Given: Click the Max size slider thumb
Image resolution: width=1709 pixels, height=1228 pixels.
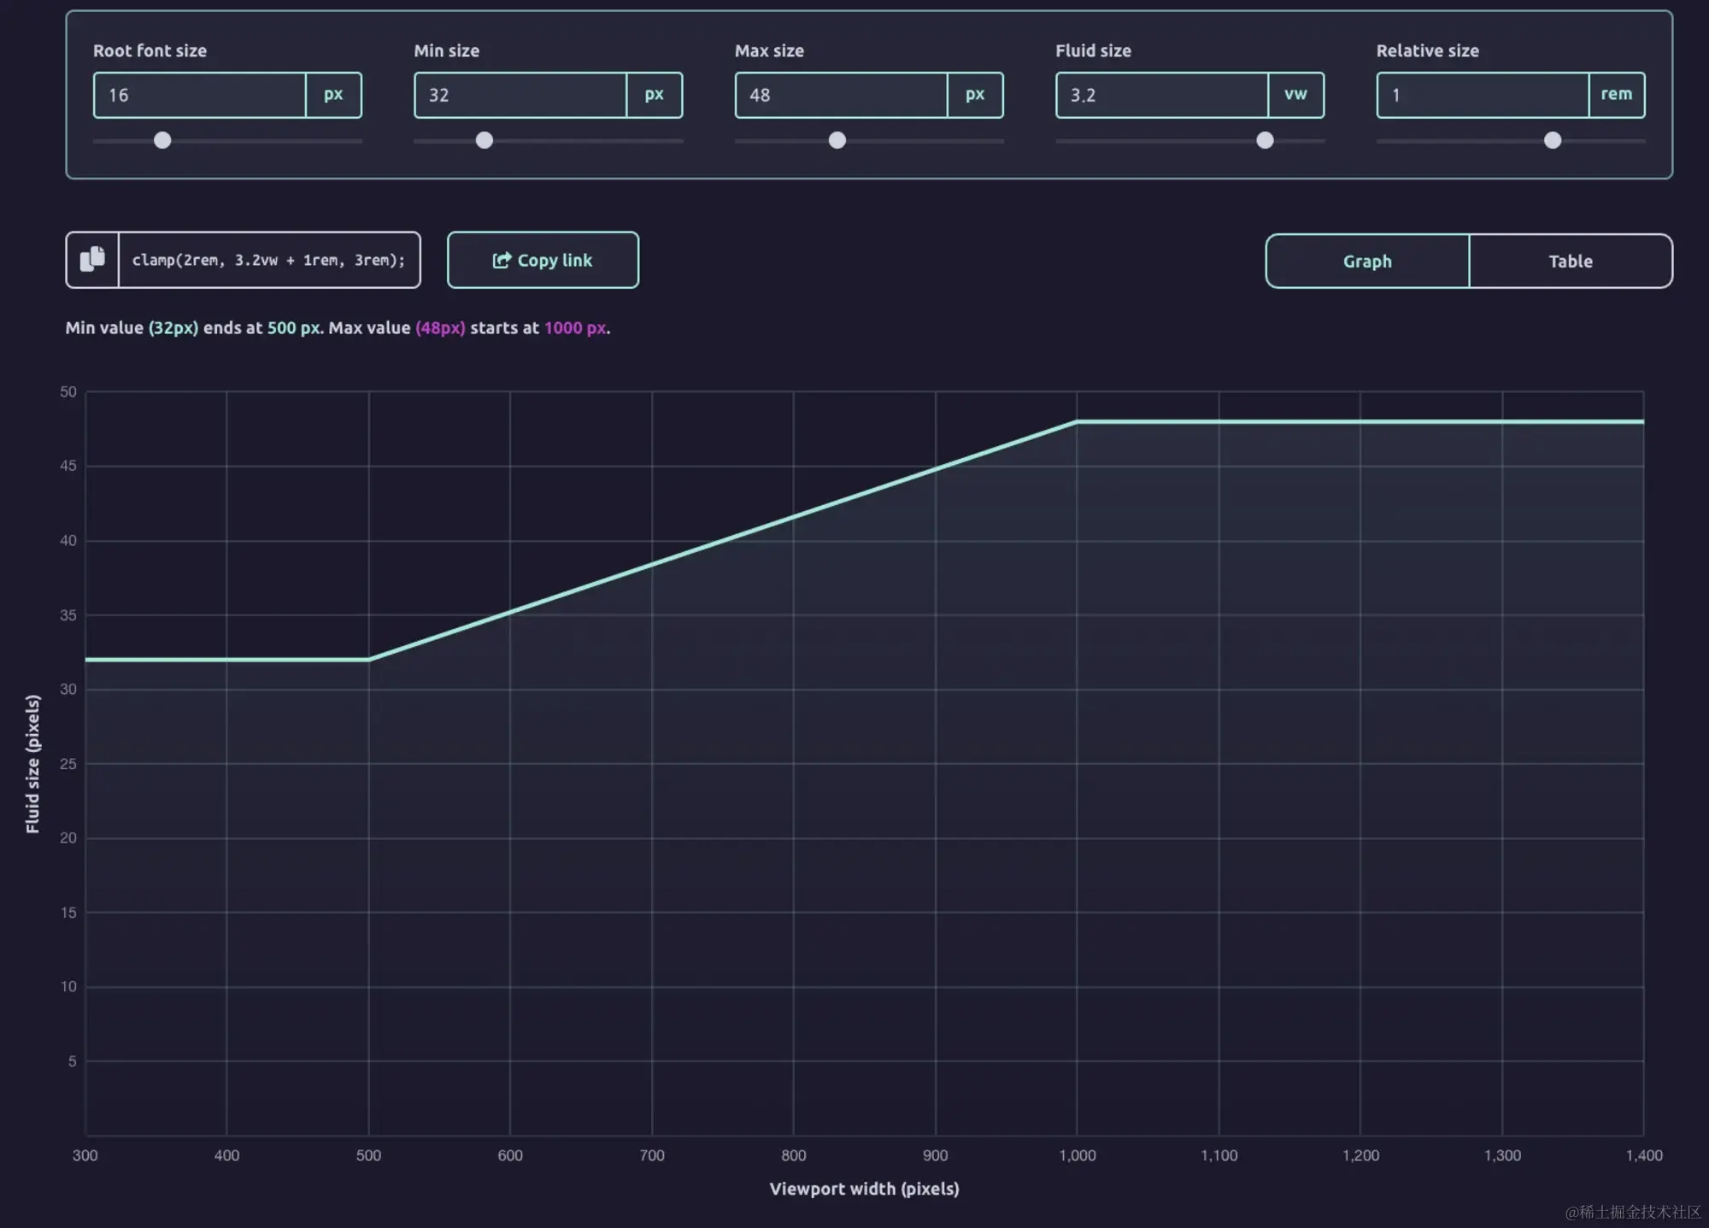Looking at the screenshot, I should coord(837,140).
